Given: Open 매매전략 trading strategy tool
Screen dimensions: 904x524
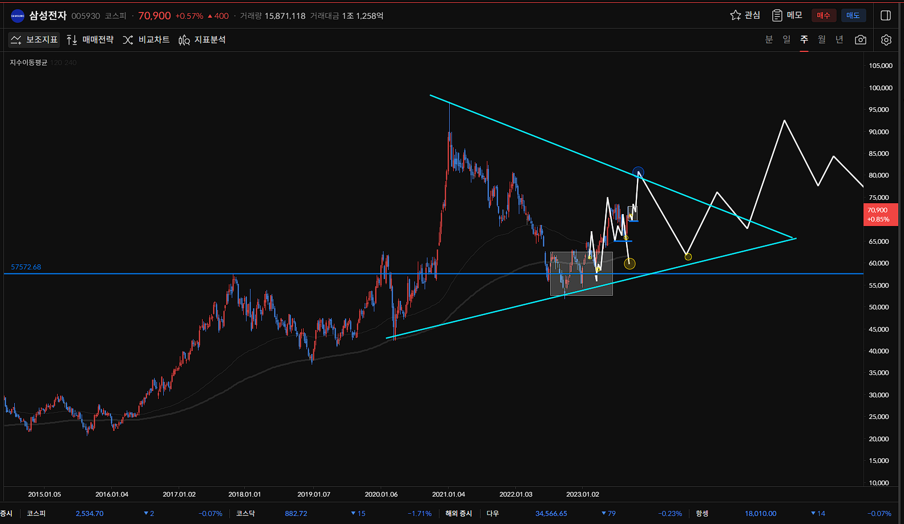Looking at the screenshot, I should [x=90, y=39].
